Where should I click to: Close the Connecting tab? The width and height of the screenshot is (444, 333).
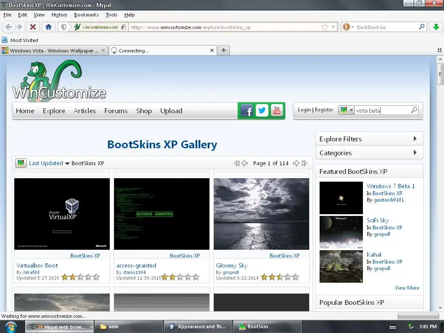[x=212, y=50]
